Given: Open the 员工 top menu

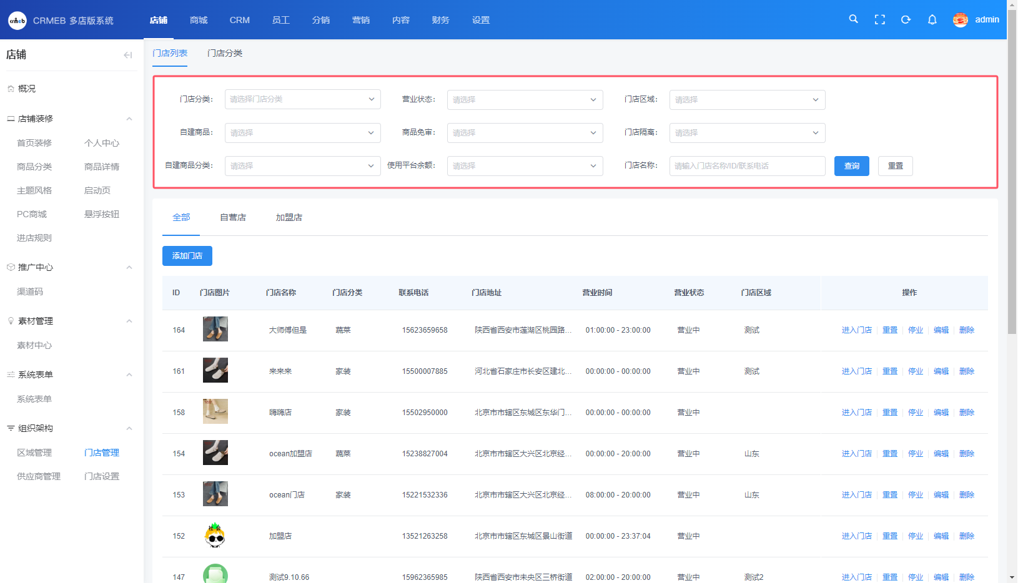Looking at the screenshot, I should [281, 20].
